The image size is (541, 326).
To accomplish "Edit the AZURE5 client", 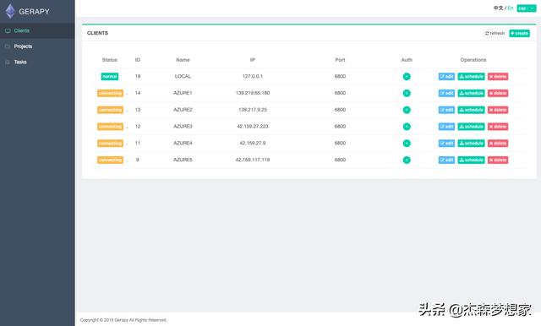I will coord(446,160).
